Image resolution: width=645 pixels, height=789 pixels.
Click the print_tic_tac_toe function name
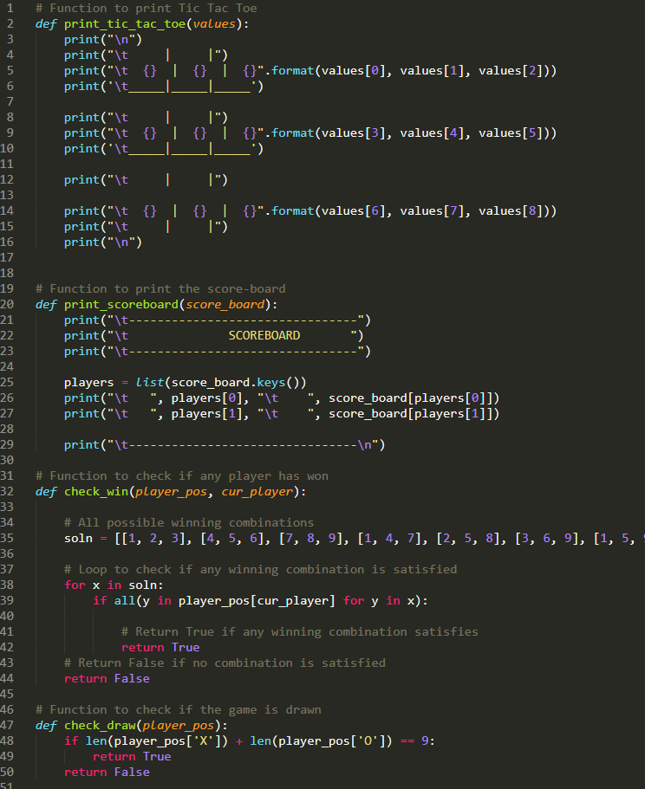click(x=125, y=24)
